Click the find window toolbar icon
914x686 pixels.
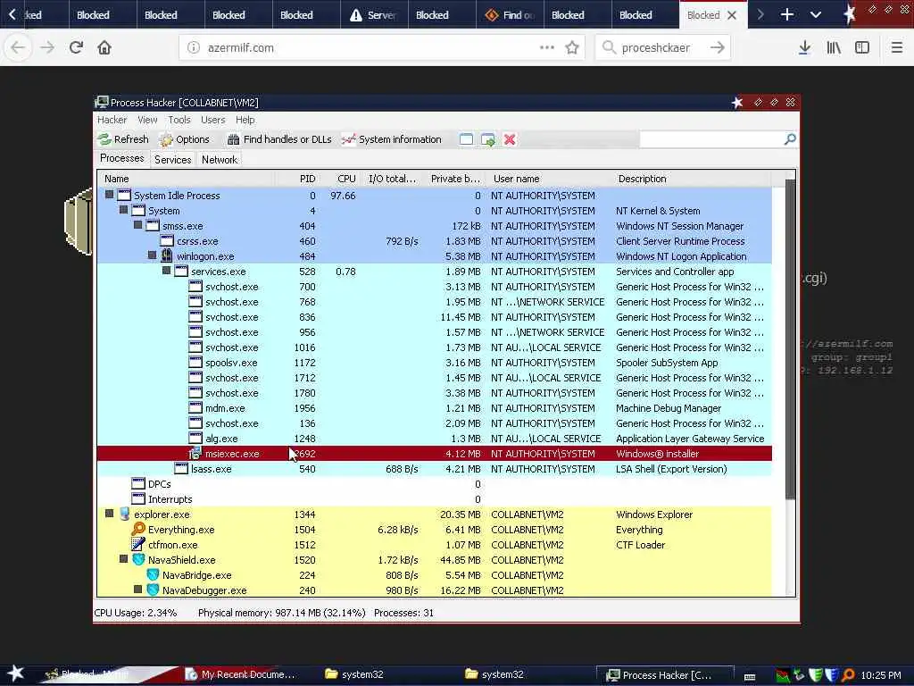(466, 139)
